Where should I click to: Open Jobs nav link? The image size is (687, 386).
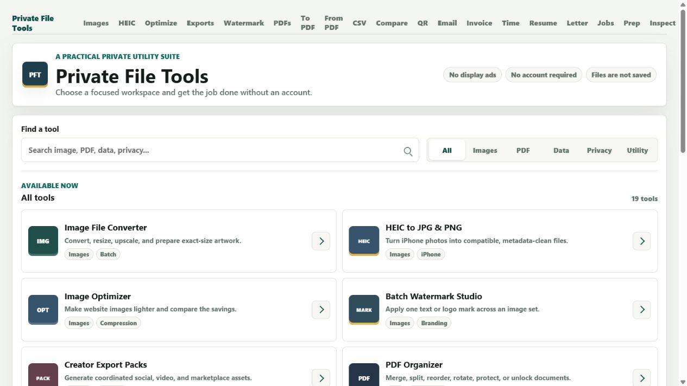(x=606, y=23)
